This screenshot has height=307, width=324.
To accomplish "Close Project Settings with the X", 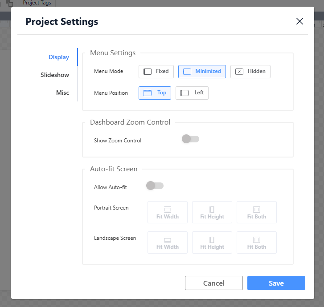I will (299, 21).
